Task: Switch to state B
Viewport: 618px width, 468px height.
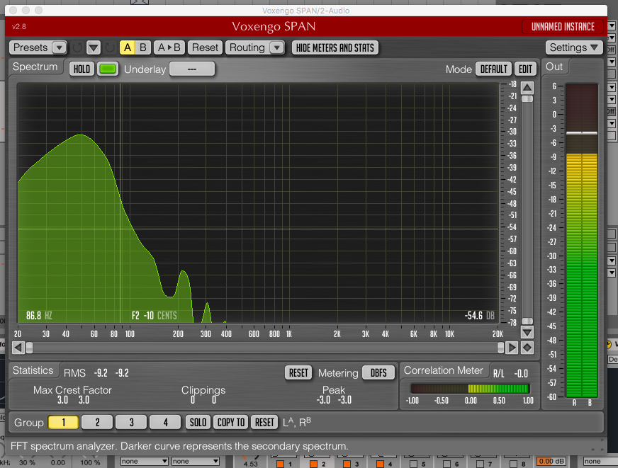Action: [142, 47]
